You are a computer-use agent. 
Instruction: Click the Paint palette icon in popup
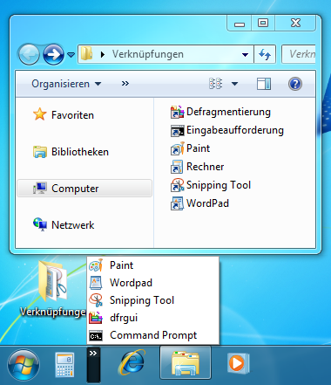[x=96, y=265]
